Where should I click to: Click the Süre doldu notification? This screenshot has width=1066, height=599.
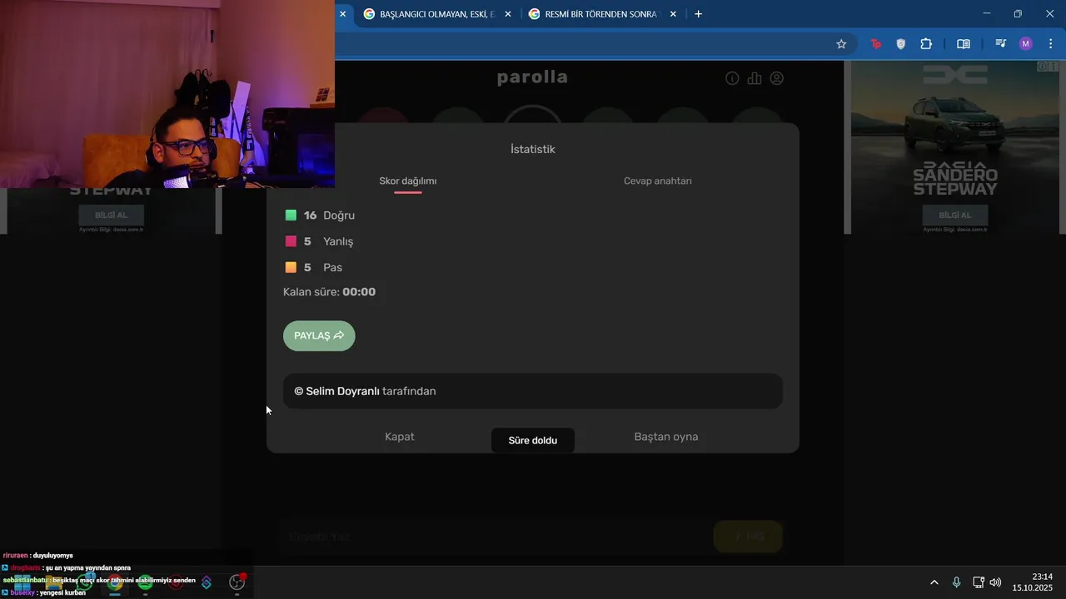click(x=533, y=440)
